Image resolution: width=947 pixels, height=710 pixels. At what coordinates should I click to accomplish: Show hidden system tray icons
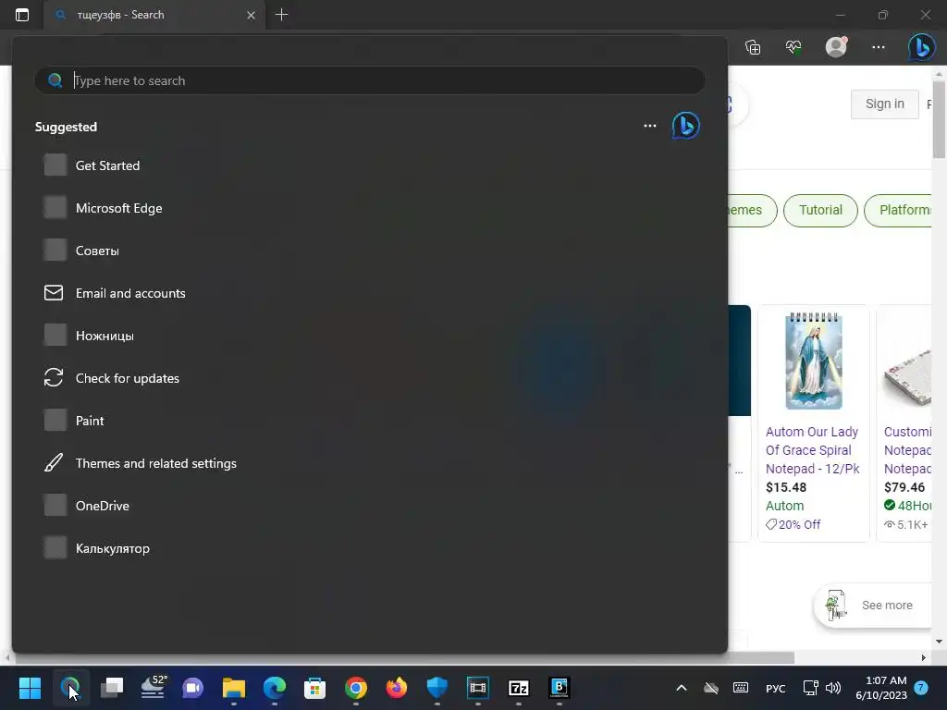(x=682, y=688)
